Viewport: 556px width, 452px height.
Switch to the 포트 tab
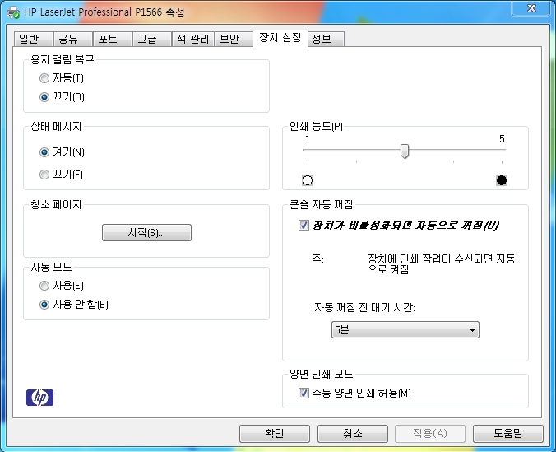(x=113, y=39)
